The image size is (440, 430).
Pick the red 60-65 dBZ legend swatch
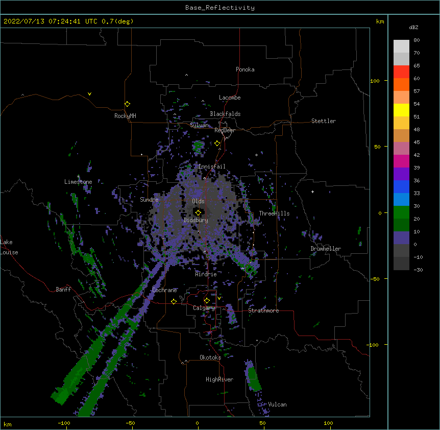click(x=401, y=72)
